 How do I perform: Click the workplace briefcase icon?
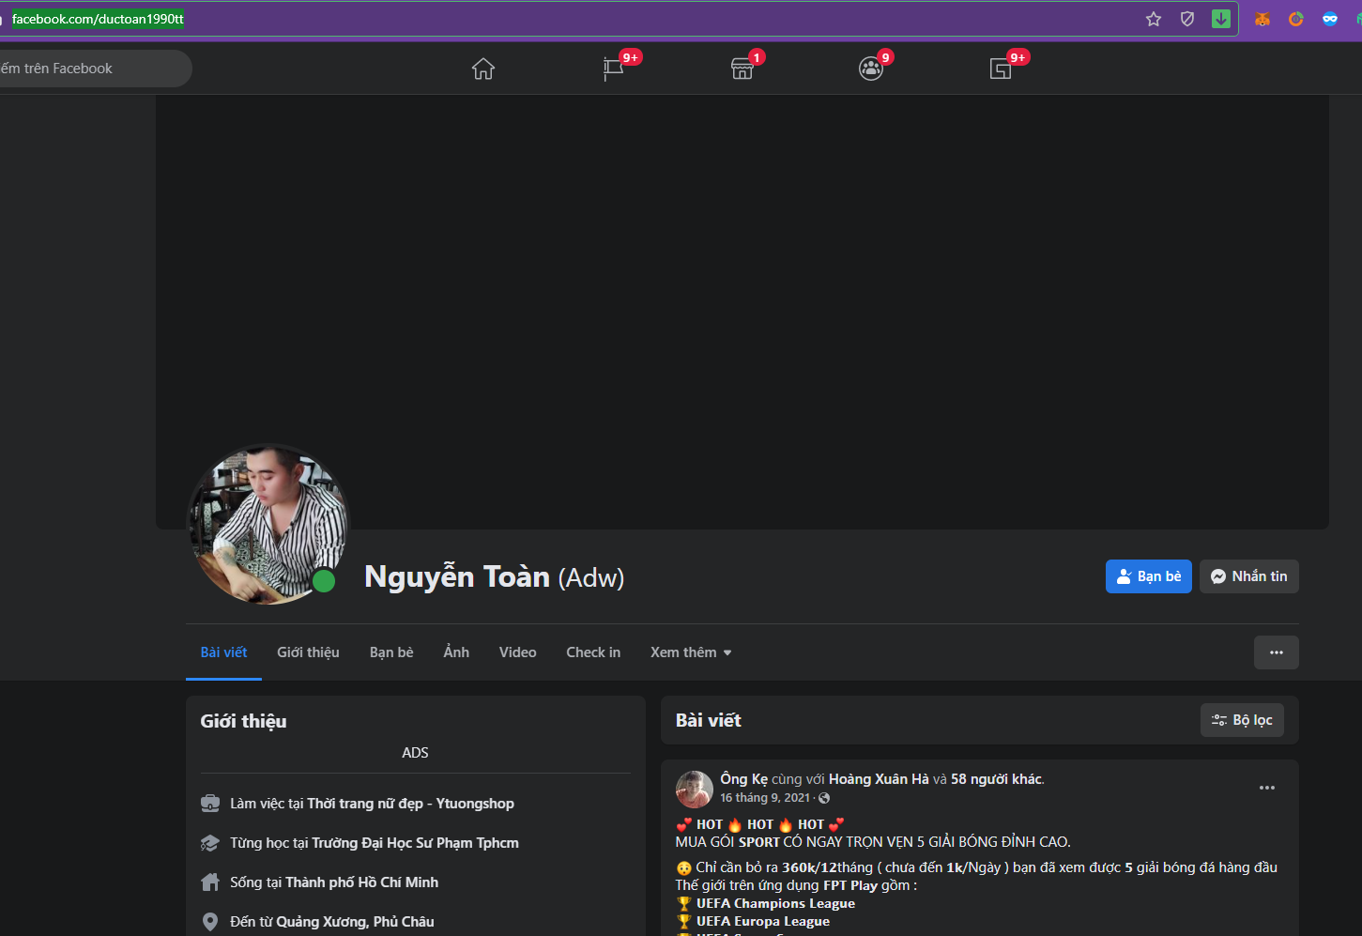click(210, 804)
